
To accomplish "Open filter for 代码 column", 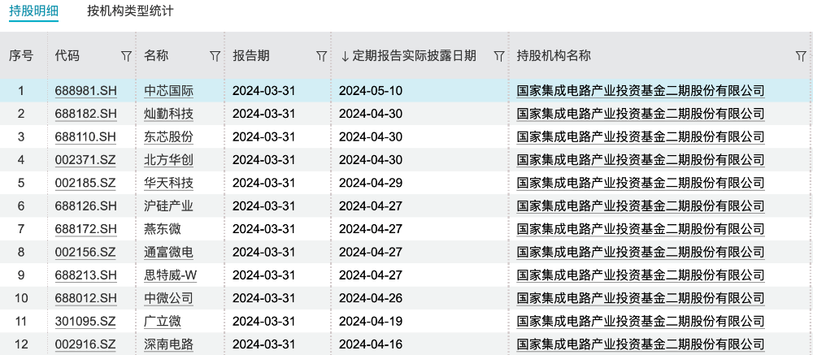I will tap(126, 57).
